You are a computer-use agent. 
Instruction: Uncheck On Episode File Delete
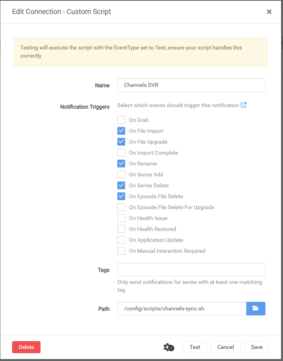pyautogui.click(x=121, y=196)
